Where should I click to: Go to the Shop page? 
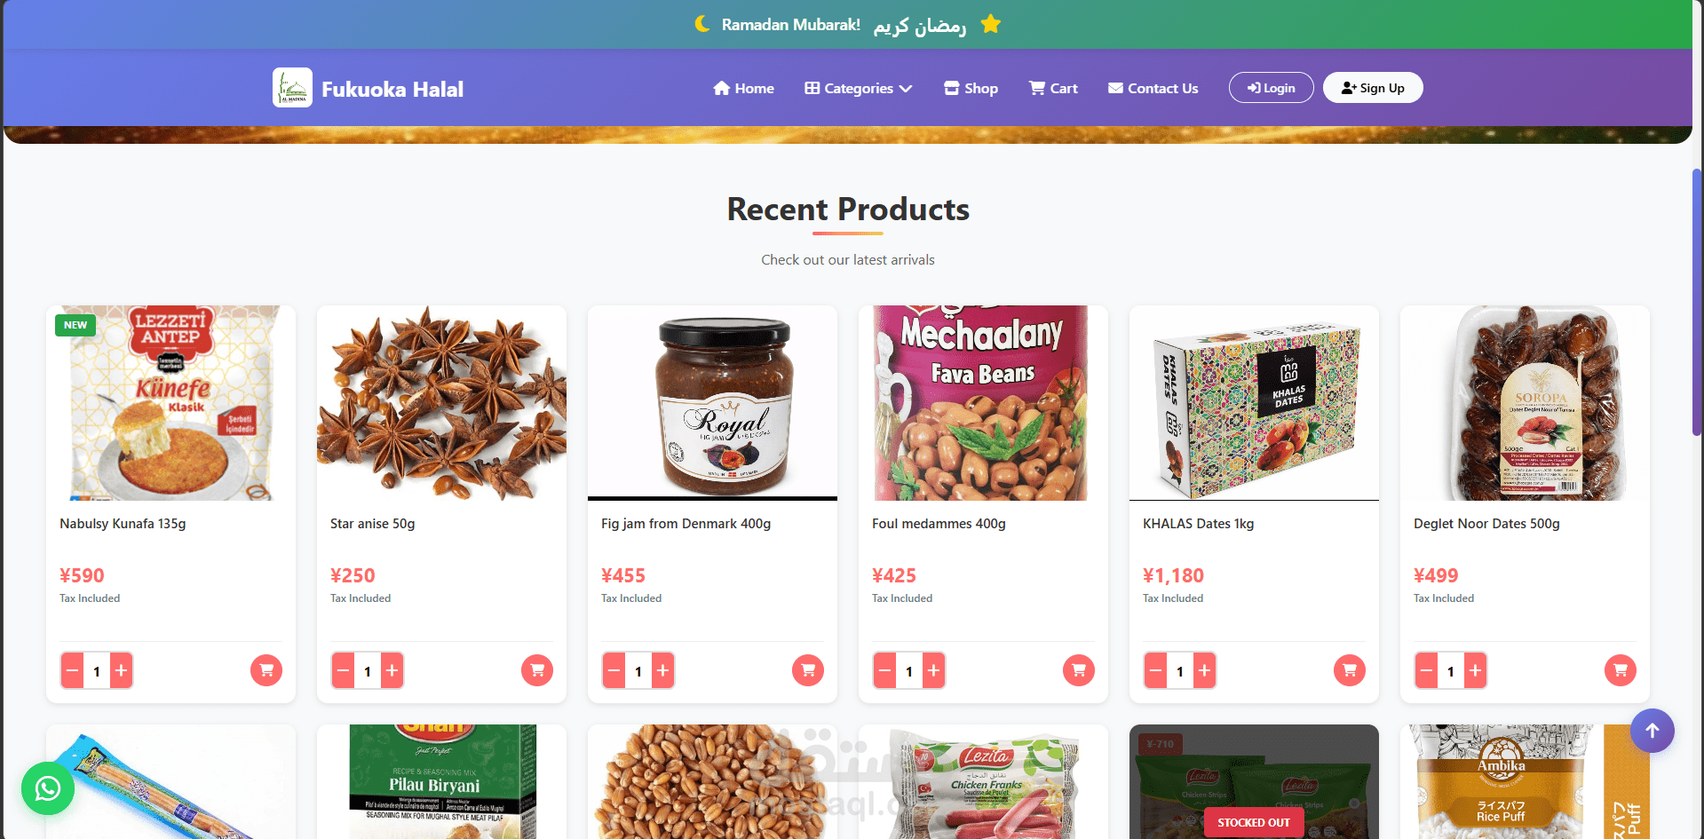tap(971, 88)
